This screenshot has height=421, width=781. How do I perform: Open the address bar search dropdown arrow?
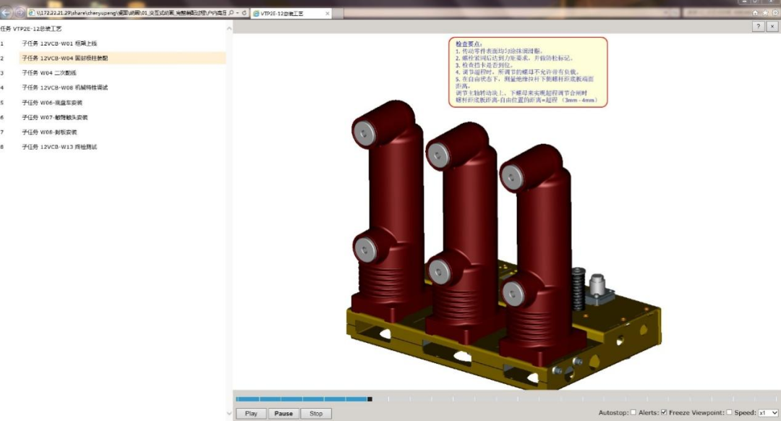pos(236,13)
